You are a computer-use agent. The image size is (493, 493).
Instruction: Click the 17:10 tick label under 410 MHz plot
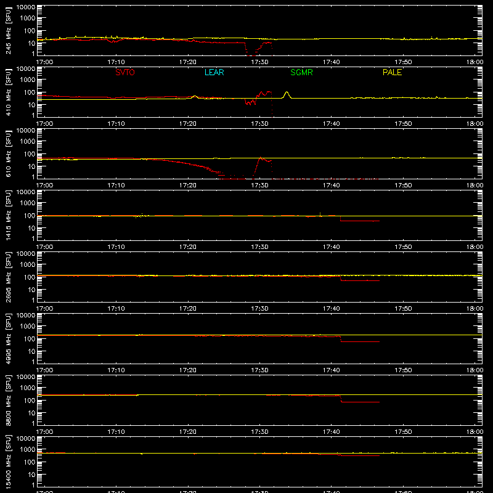click(x=116, y=124)
